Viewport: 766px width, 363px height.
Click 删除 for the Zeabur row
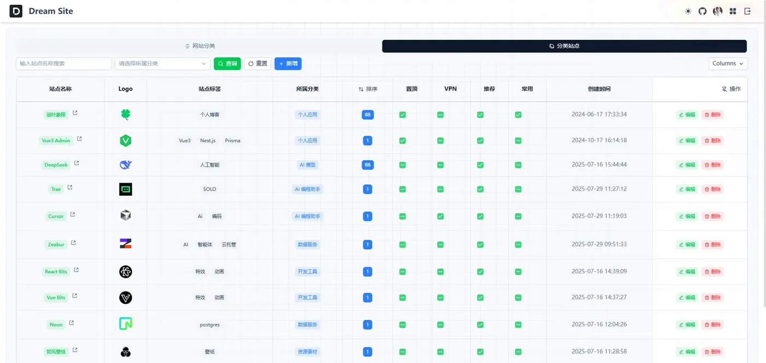[x=712, y=244]
